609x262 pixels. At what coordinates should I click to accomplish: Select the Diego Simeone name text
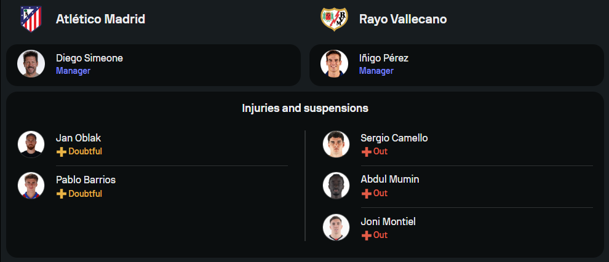pos(89,58)
